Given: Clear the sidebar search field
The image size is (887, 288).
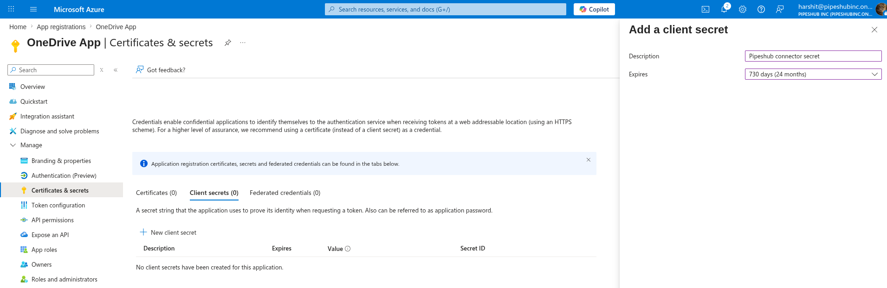Looking at the screenshot, I should click(102, 70).
